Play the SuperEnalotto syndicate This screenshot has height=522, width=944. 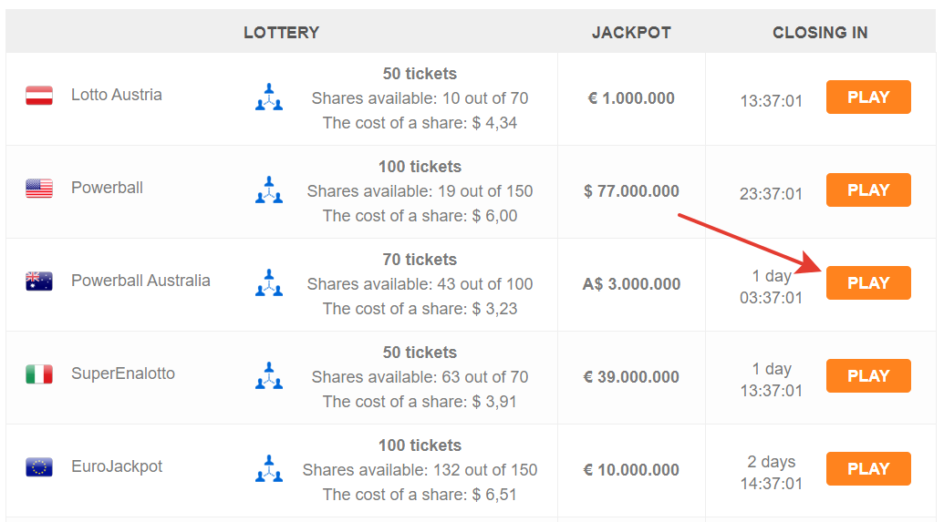coord(868,376)
